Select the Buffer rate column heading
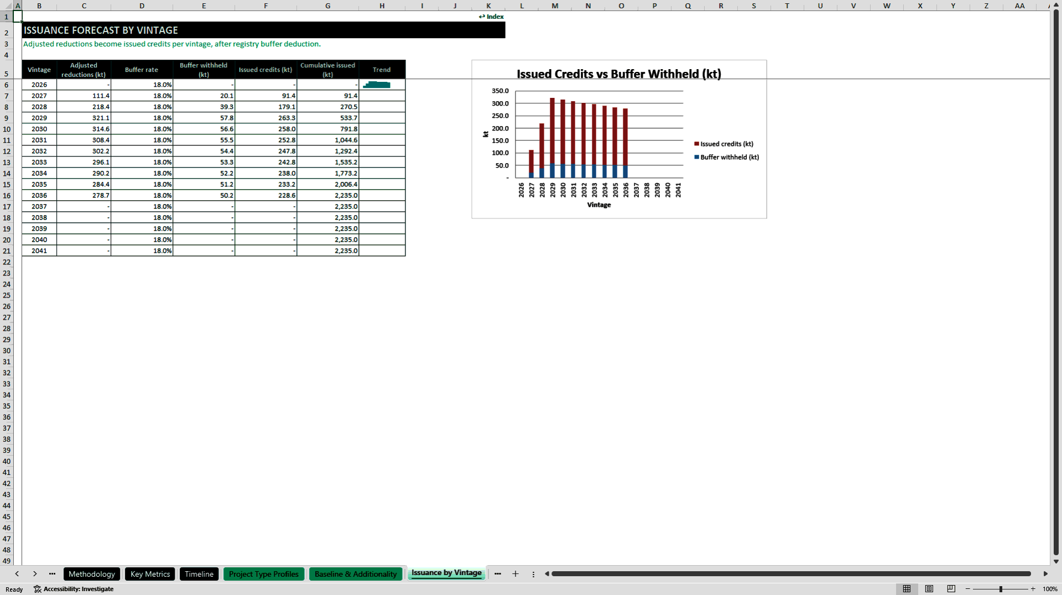 point(142,70)
